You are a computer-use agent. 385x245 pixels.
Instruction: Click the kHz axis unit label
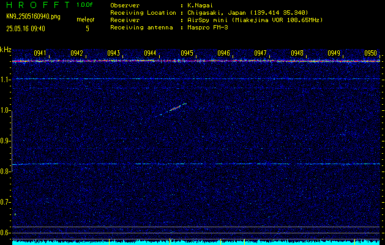pos(6,50)
